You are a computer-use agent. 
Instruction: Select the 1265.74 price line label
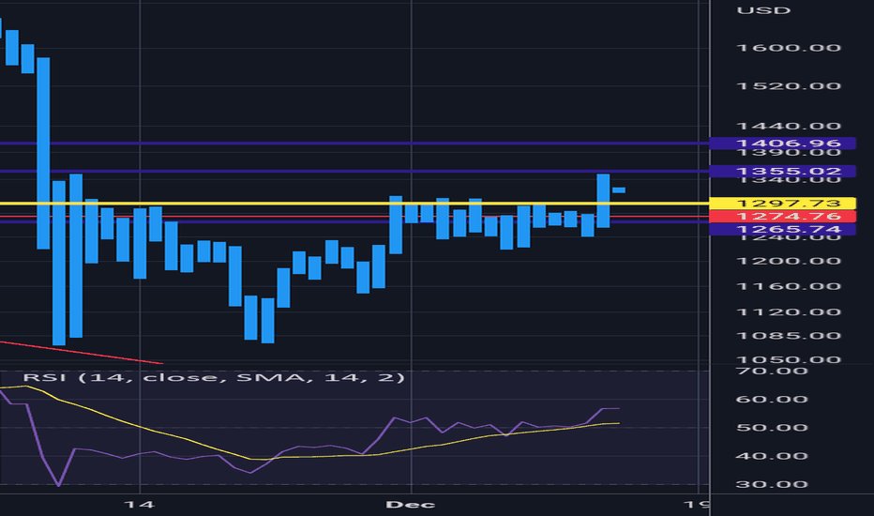point(782,229)
